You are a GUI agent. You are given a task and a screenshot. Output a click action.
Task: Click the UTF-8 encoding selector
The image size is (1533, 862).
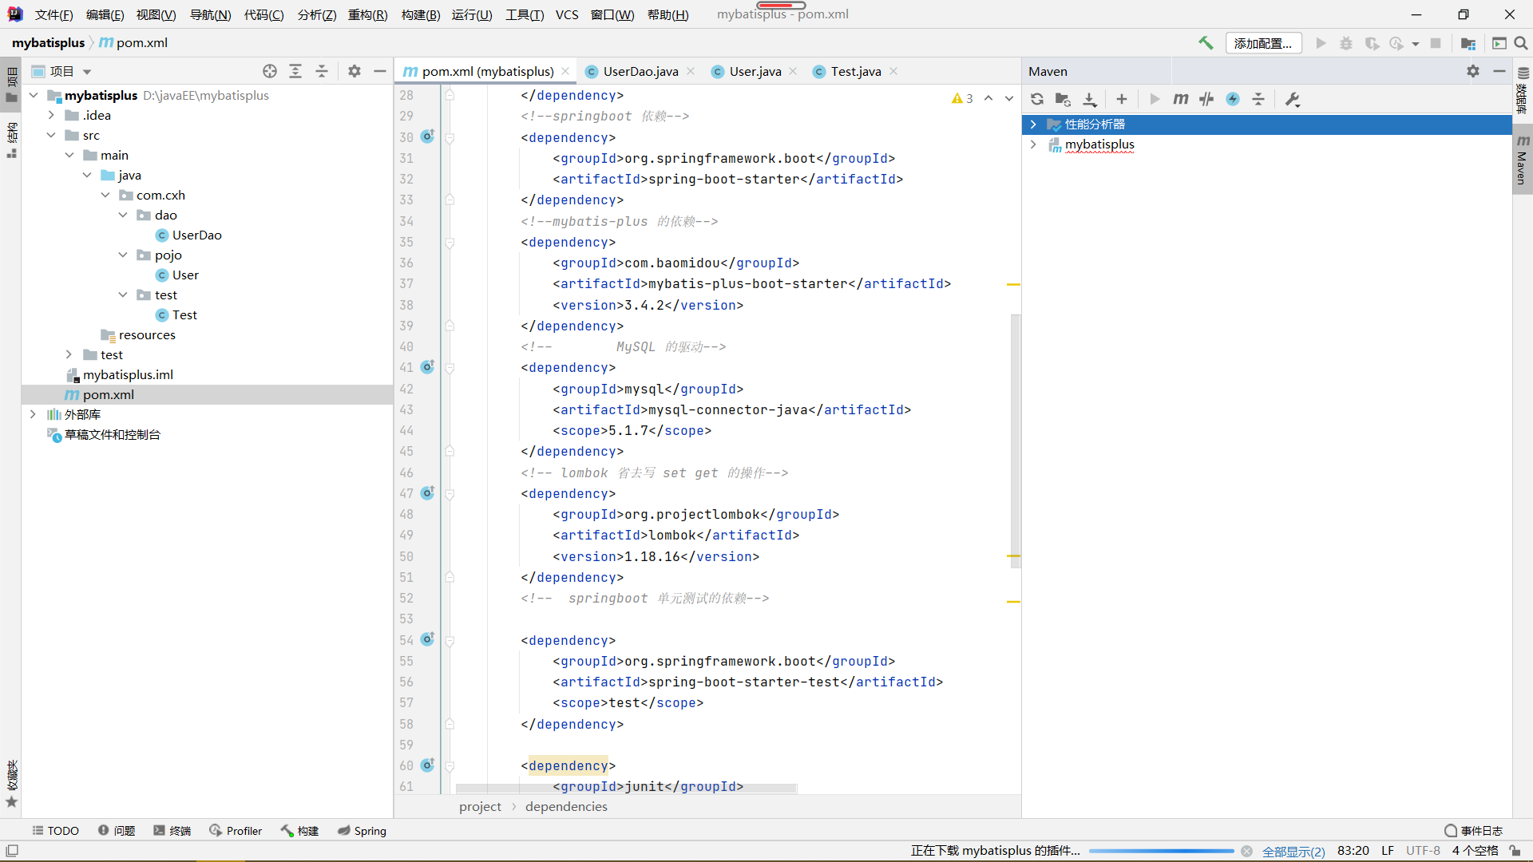click(x=1423, y=851)
